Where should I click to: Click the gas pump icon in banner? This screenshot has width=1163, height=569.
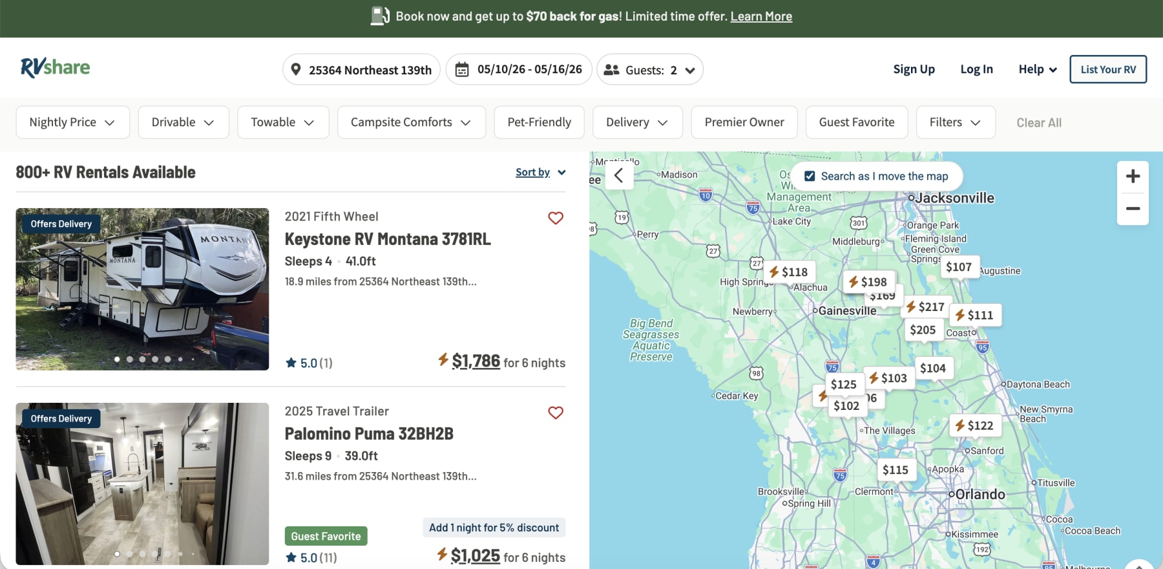(x=380, y=16)
